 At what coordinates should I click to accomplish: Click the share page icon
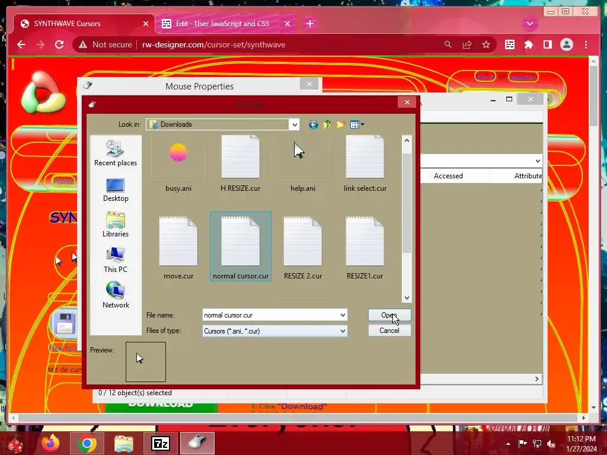click(x=467, y=44)
